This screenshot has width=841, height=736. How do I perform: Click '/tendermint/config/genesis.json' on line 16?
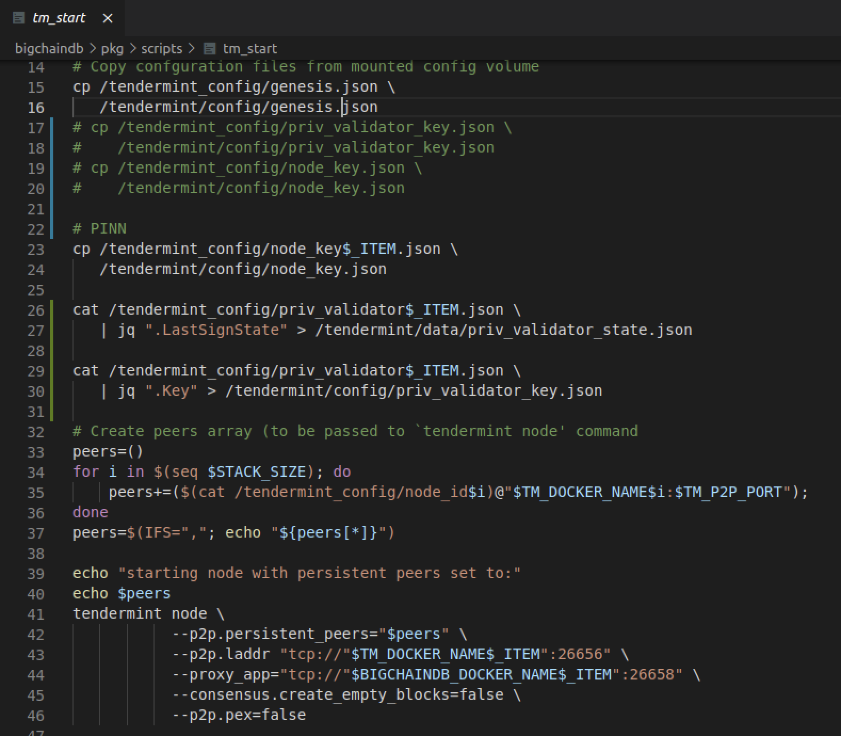[239, 107]
